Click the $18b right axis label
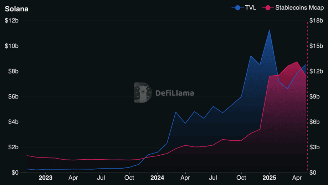This screenshot has height=185, width=328. [317, 21]
